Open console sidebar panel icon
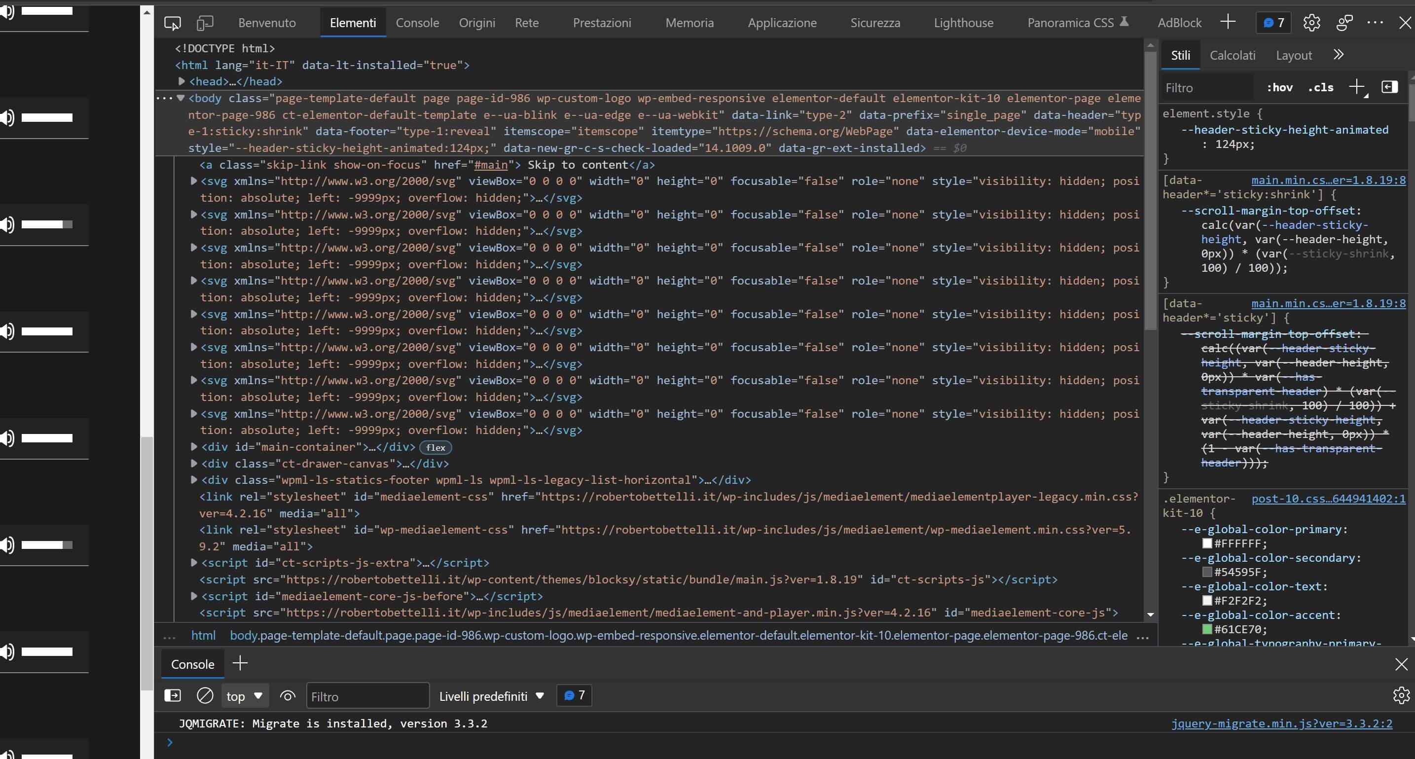Image resolution: width=1415 pixels, height=759 pixels. (x=173, y=696)
